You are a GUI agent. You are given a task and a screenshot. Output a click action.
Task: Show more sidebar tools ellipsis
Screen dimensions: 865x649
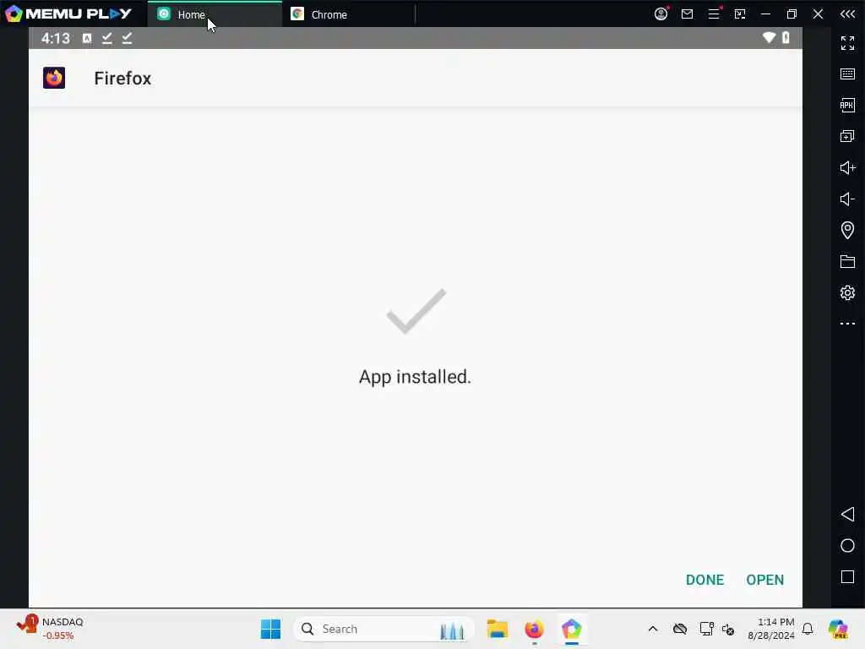[x=847, y=324]
